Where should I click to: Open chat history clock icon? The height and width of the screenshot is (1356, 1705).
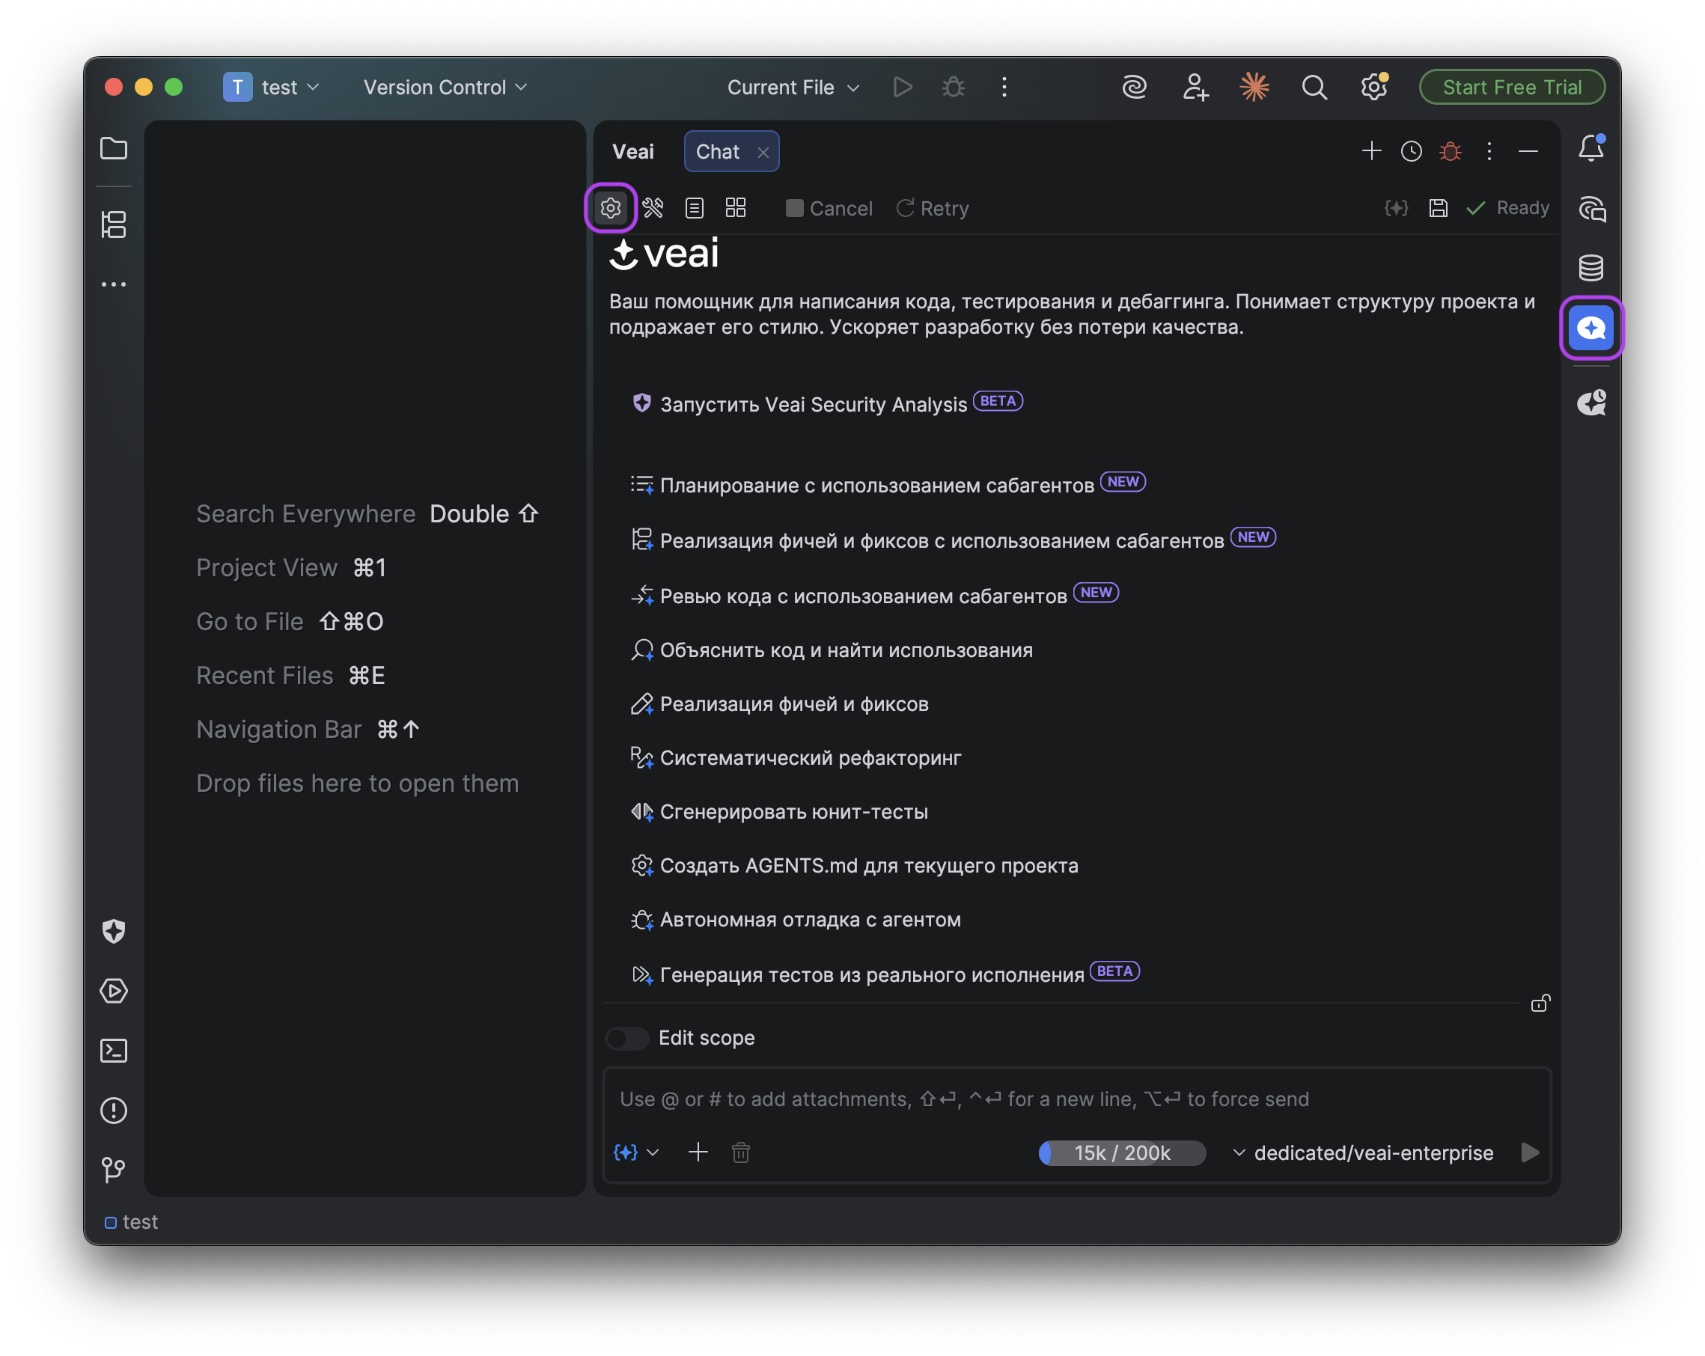click(1411, 151)
